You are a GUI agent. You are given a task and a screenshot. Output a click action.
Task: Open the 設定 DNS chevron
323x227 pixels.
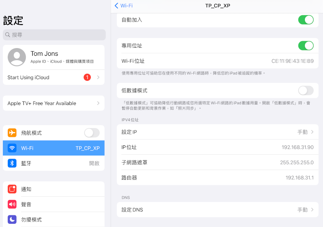pyautogui.click(x=312, y=210)
